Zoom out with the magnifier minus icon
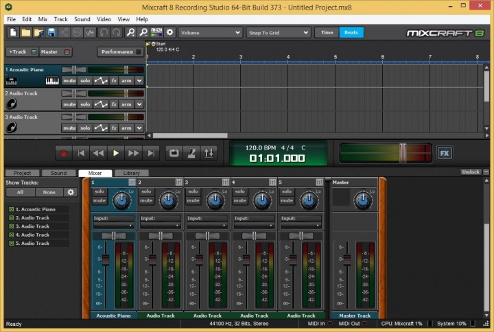494x332 pixels. [x=143, y=32]
